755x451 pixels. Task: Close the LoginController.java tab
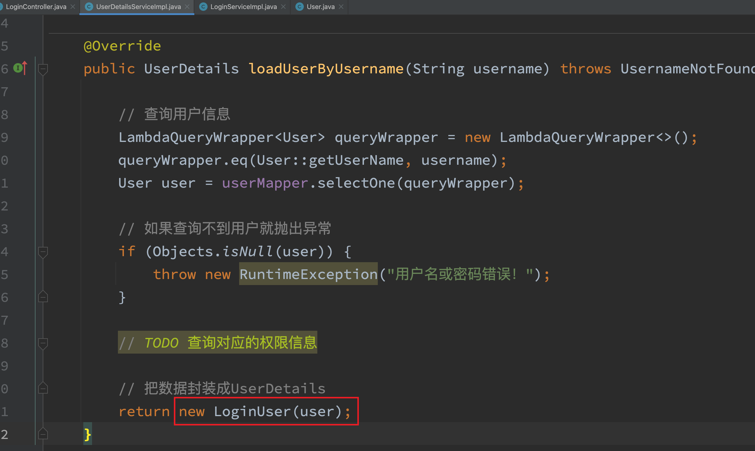tap(73, 7)
